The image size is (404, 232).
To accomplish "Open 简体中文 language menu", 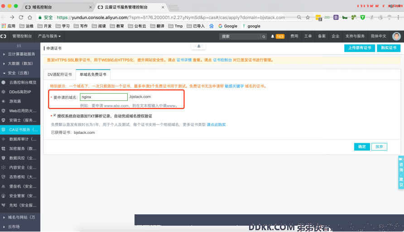I will pos(378,36).
